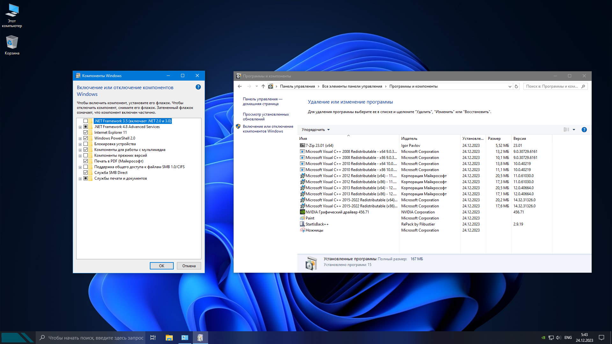Click the up-directory arrow in Programs window

pos(263,86)
